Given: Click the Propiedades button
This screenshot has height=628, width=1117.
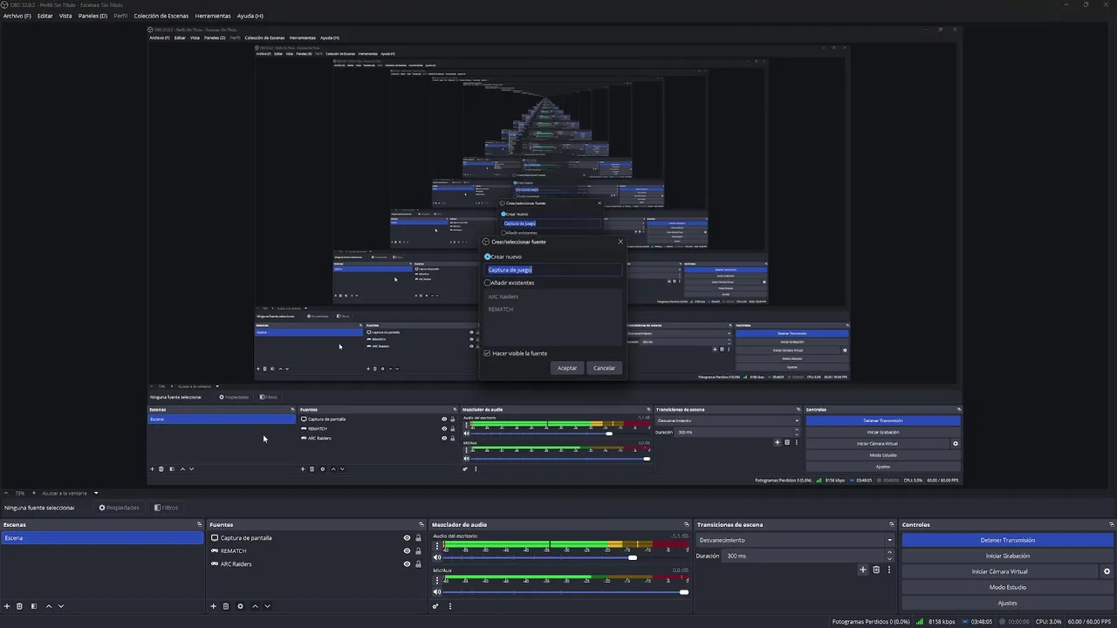Looking at the screenshot, I should click(119, 508).
